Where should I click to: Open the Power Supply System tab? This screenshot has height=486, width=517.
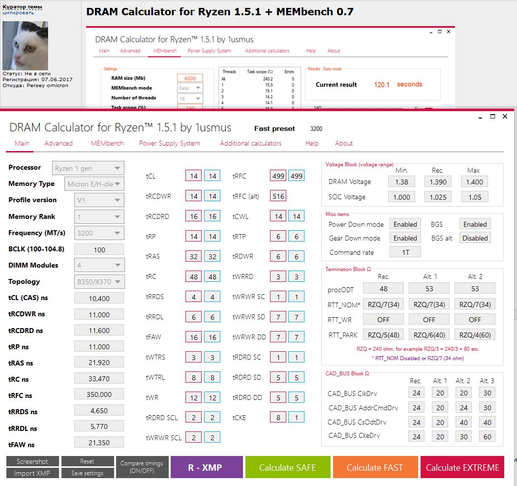170,144
